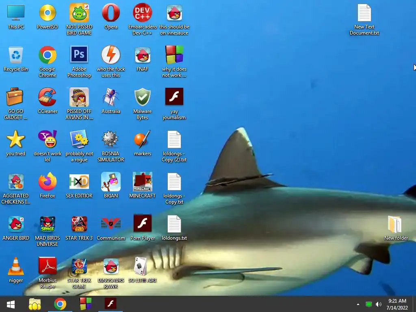This screenshot has height=312, width=416.
Task: Switch to Chrome in the taskbar
Action: click(x=60, y=304)
